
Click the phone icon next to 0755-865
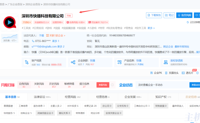click(x=33, y=41)
